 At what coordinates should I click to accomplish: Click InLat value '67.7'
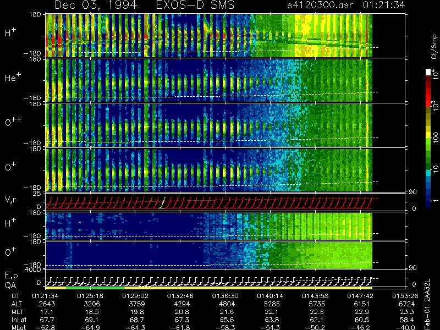(x=47, y=320)
